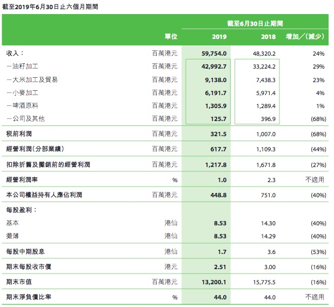334x307 pixels.
Task: Select the 小麥加工 2018 value 5,971.4
Action: (x=265, y=93)
